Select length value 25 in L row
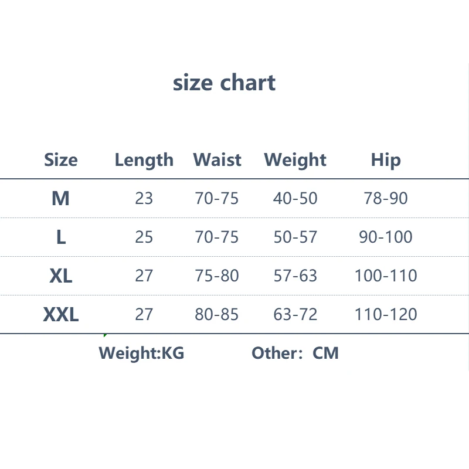 [144, 237]
